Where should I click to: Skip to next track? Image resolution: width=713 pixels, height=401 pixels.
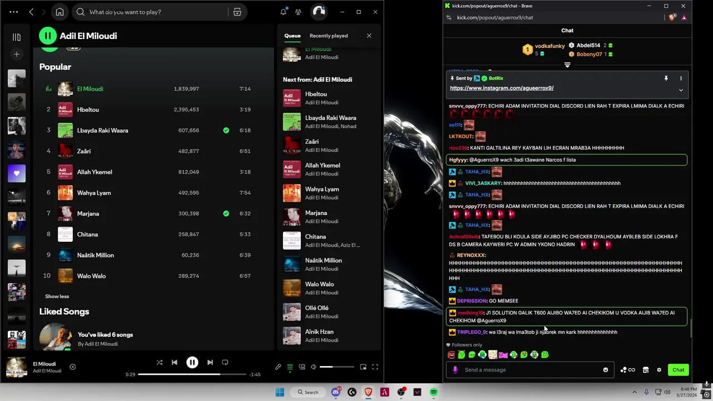click(210, 363)
